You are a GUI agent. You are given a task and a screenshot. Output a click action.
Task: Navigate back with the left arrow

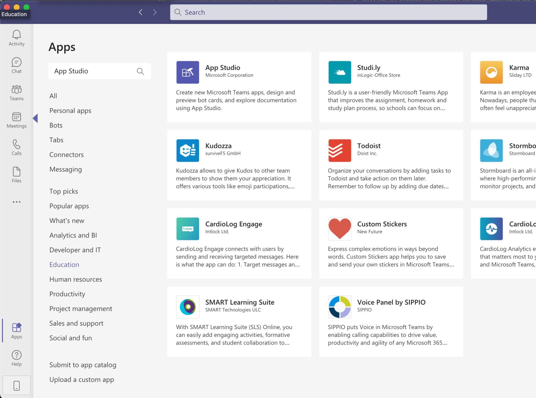140,12
